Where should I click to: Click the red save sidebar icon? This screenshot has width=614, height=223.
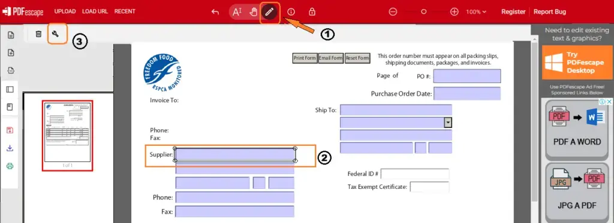coord(10,130)
